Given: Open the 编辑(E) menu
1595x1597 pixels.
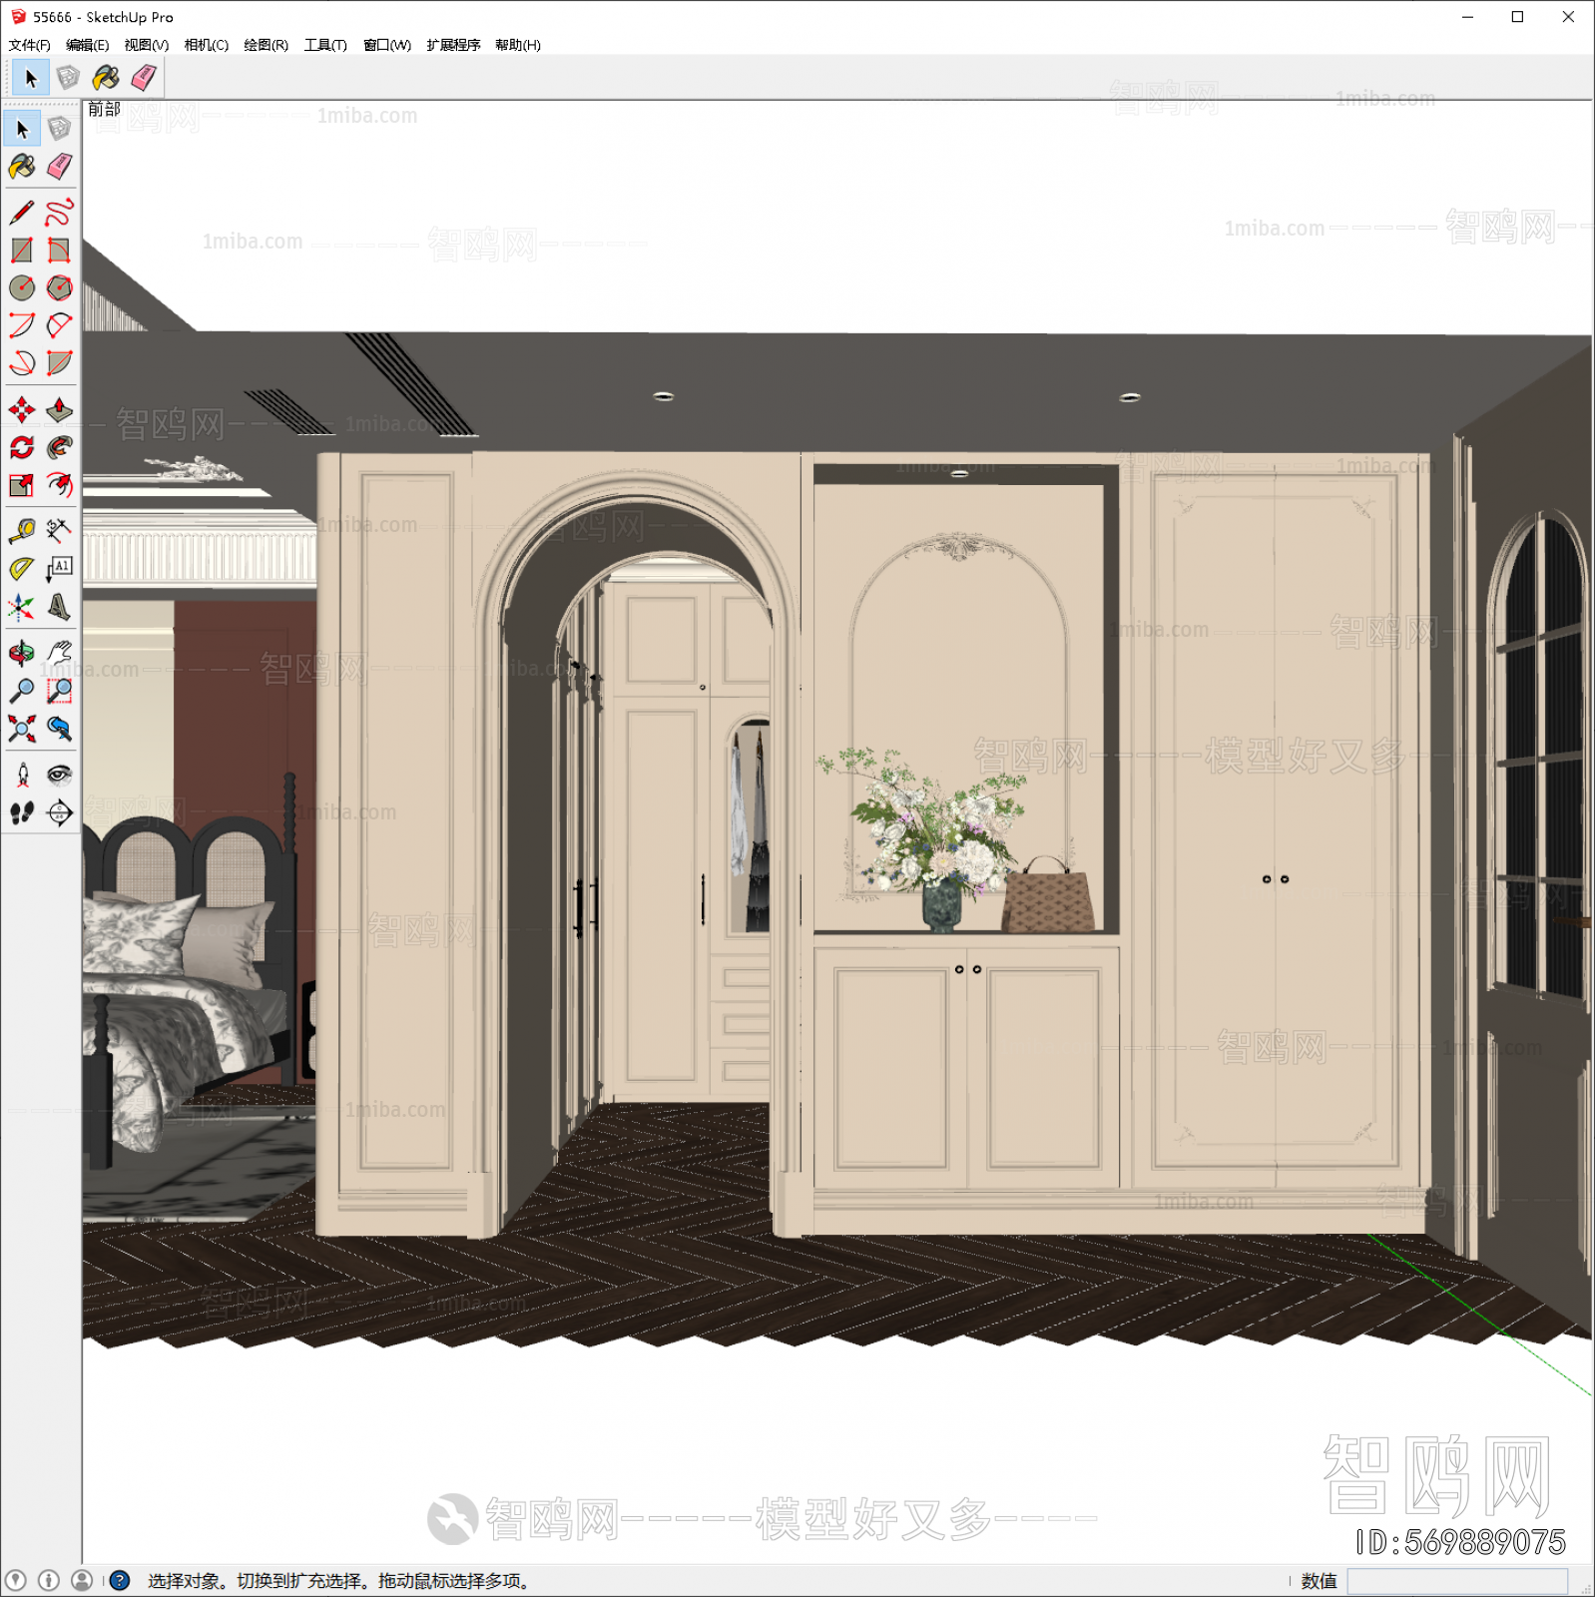Looking at the screenshot, I should 88,45.
